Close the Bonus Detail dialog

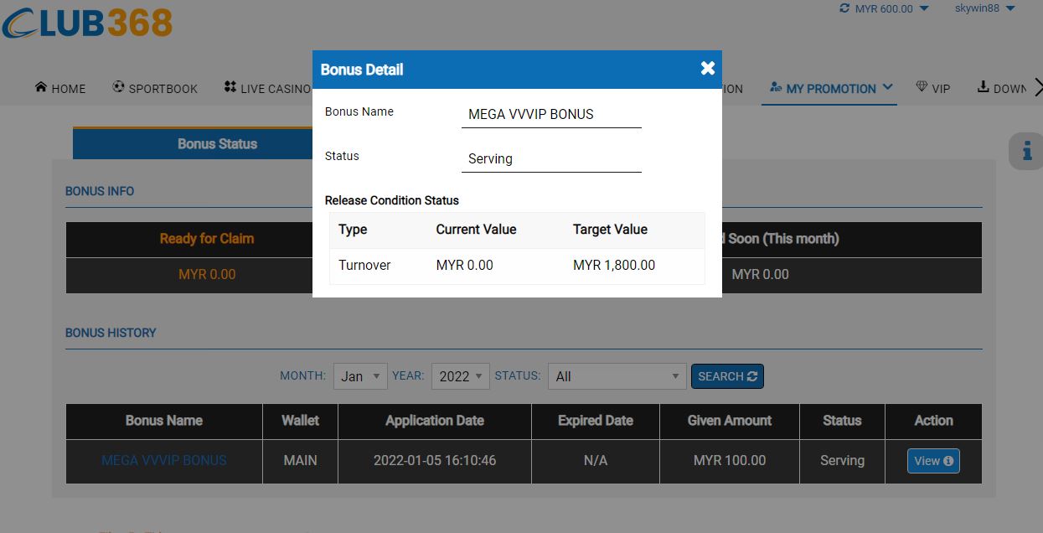(708, 69)
